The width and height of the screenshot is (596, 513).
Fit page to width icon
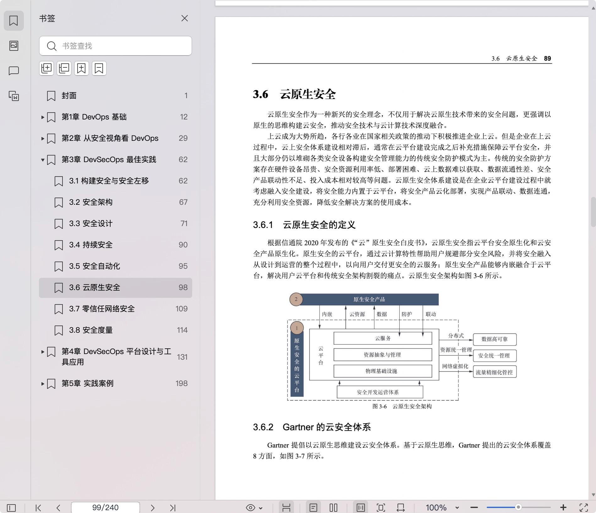(401, 508)
